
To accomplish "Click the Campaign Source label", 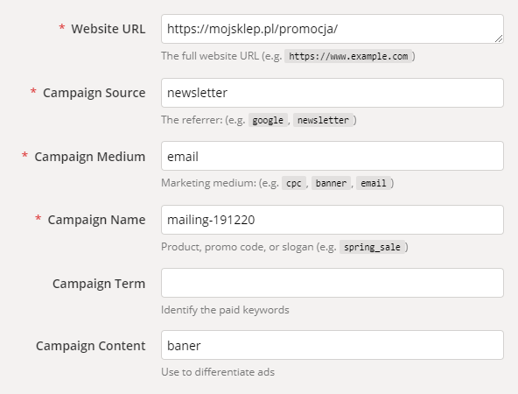I will [94, 93].
